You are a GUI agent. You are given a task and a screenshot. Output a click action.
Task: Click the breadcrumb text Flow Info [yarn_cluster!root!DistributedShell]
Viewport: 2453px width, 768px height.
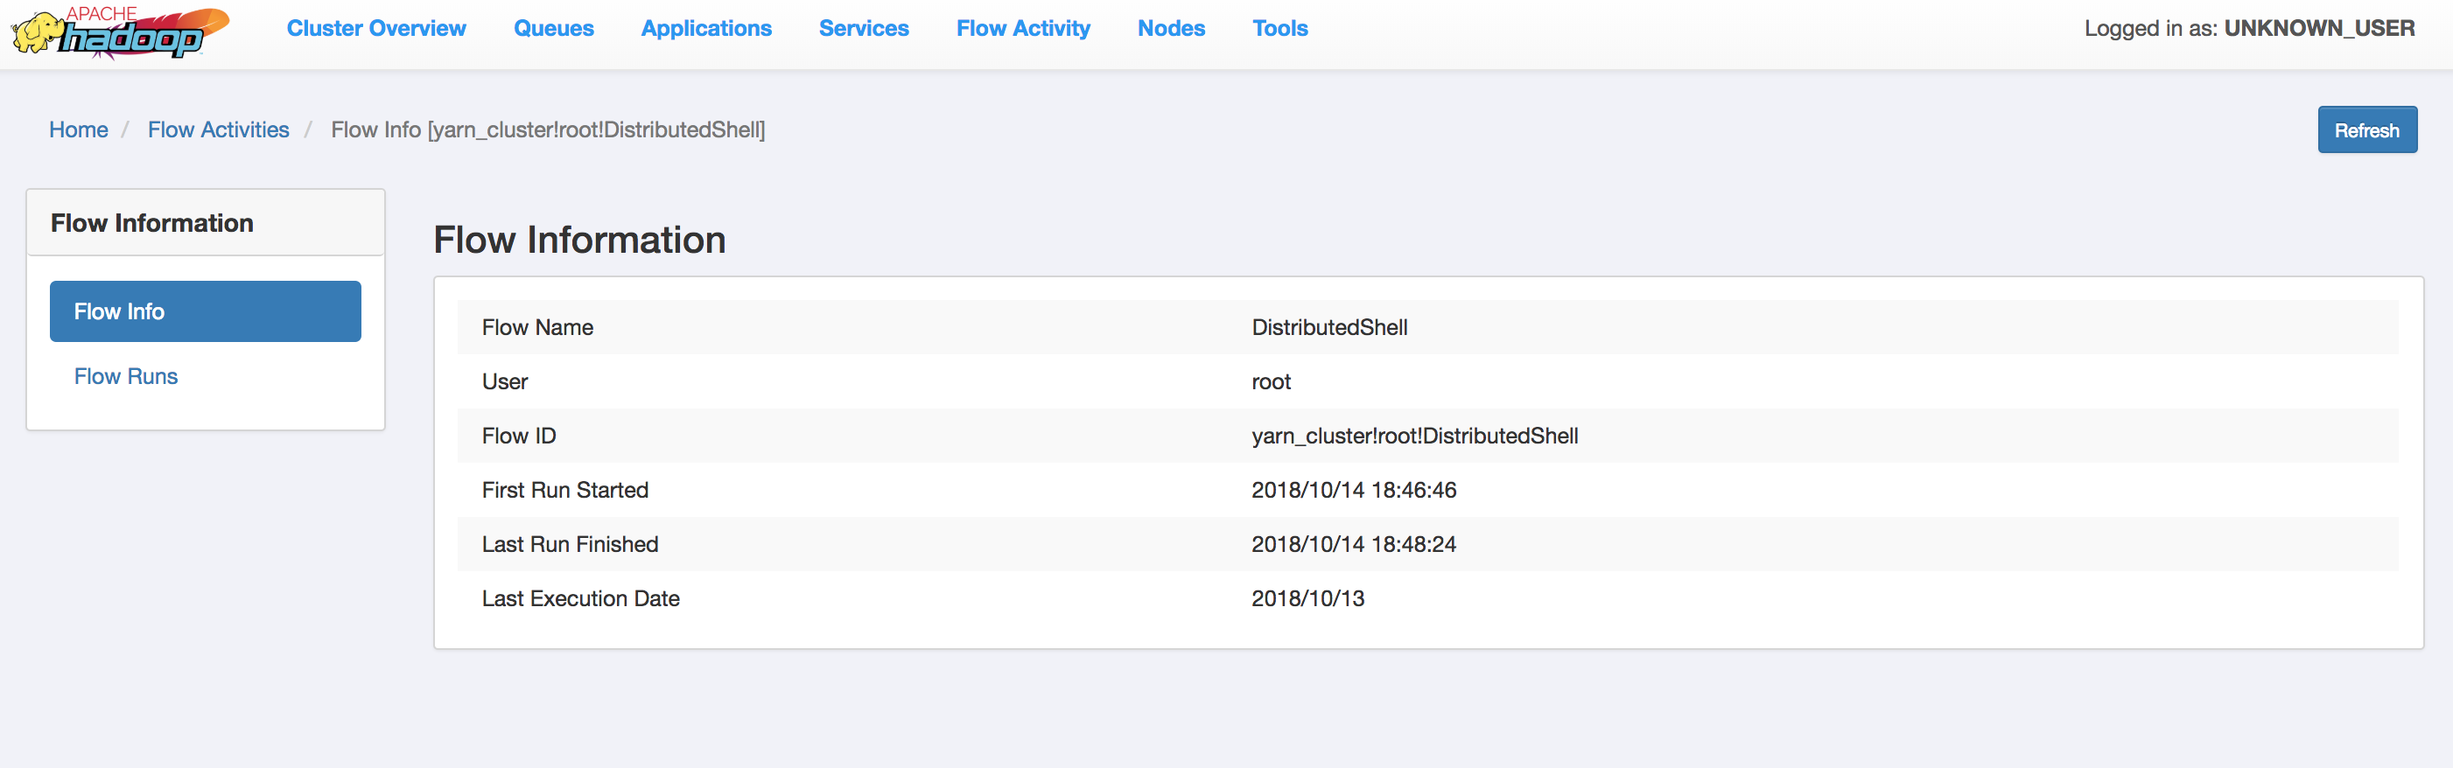(x=548, y=129)
